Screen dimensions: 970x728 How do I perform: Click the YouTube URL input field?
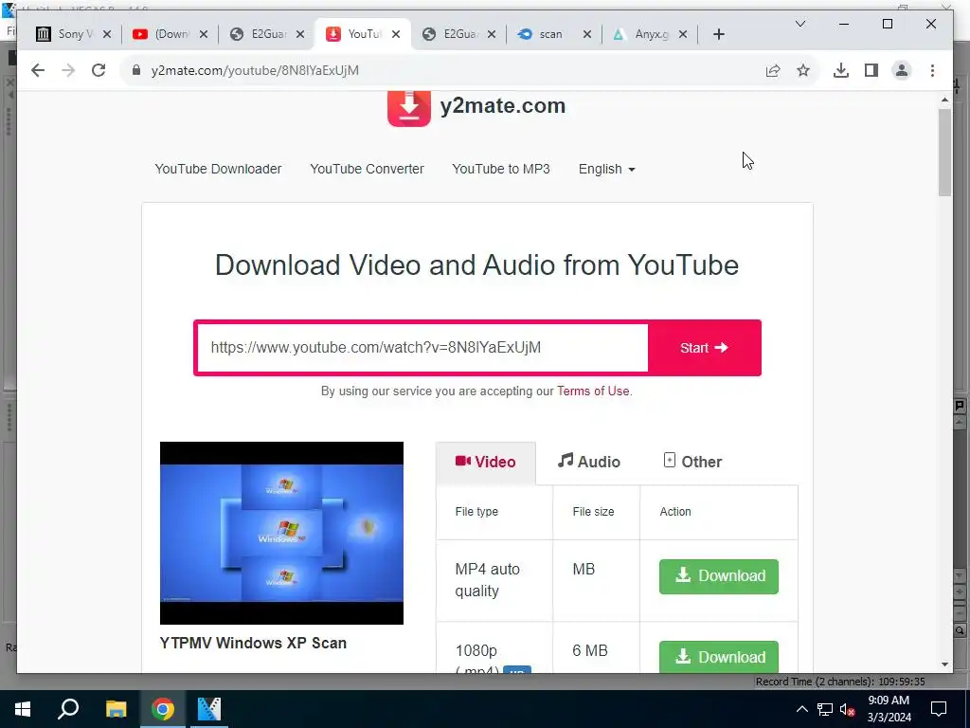click(x=422, y=347)
